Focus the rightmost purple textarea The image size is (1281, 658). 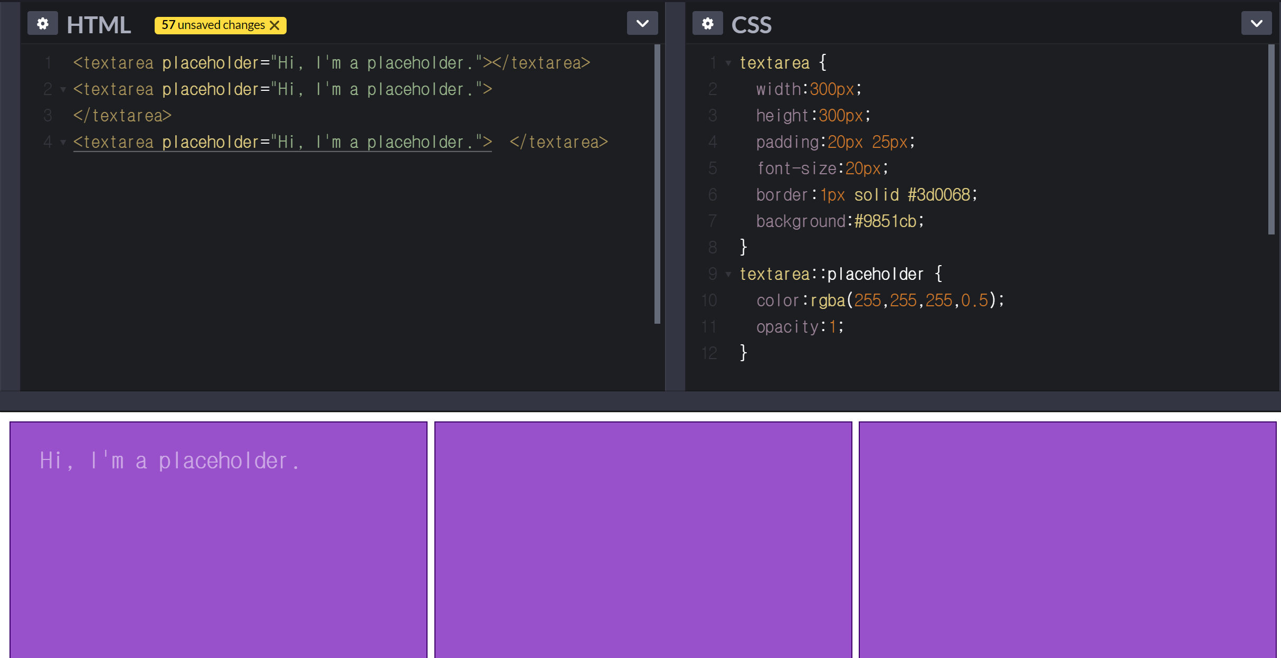[1067, 539]
